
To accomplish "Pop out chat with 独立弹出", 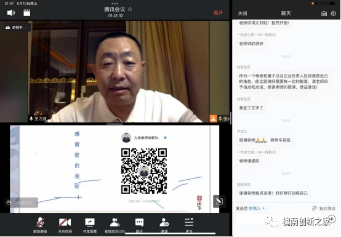I will pyautogui.click(x=324, y=208).
